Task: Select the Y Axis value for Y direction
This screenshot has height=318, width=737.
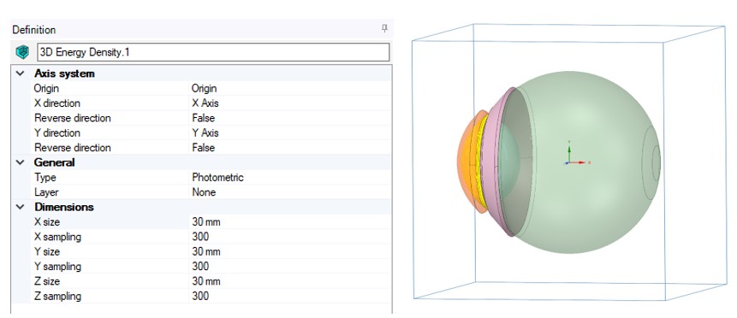Action: (290, 133)
